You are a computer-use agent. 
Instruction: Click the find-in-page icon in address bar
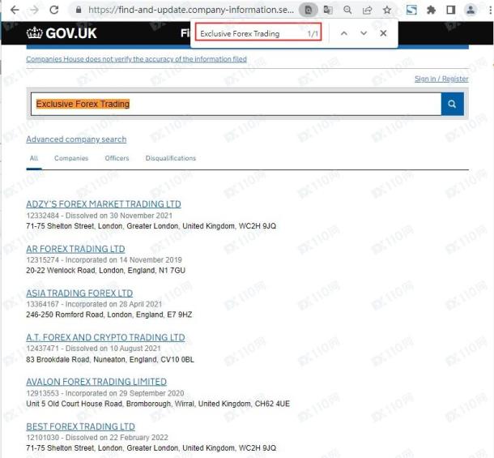[308, 10]
